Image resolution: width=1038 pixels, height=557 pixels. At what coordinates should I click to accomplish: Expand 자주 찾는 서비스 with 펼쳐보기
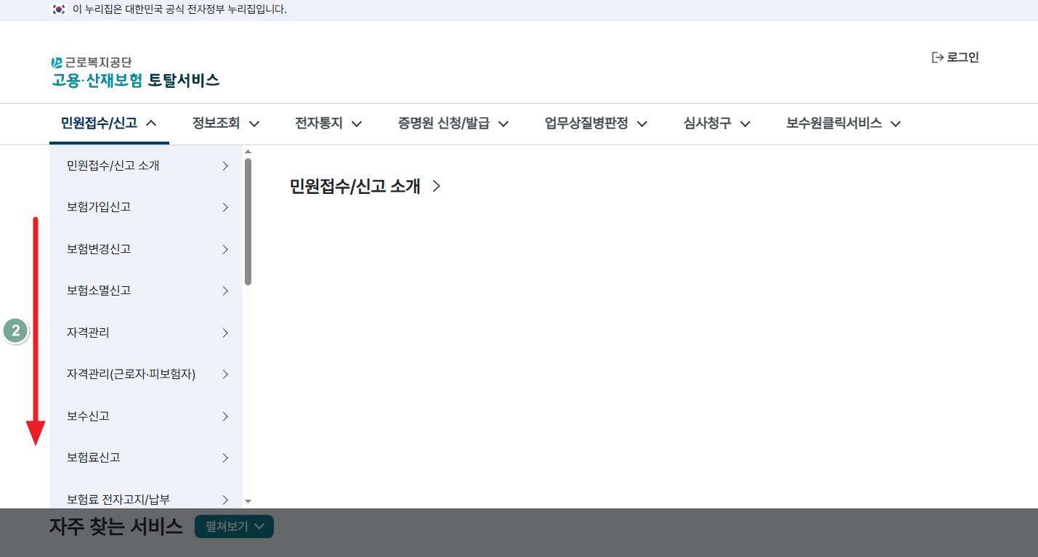[x=234, y=526]
